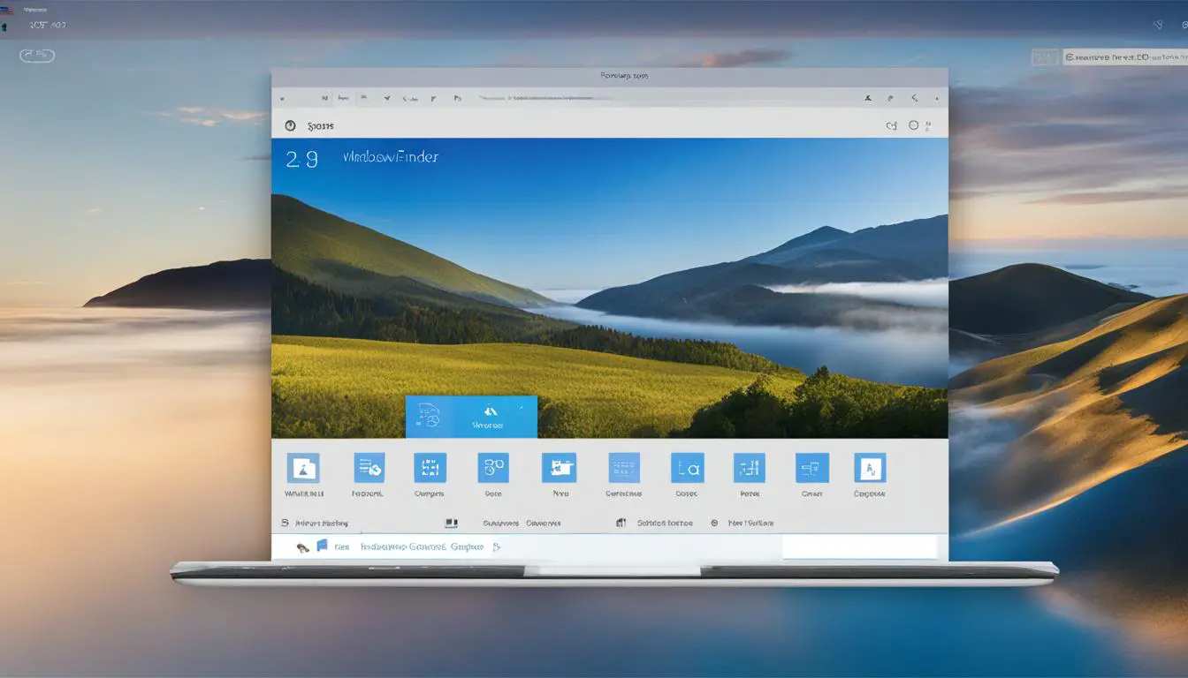Viewport: 1188px width, 678px height.
Task: Click the Import listing link
Action: [x=323, y=523]
